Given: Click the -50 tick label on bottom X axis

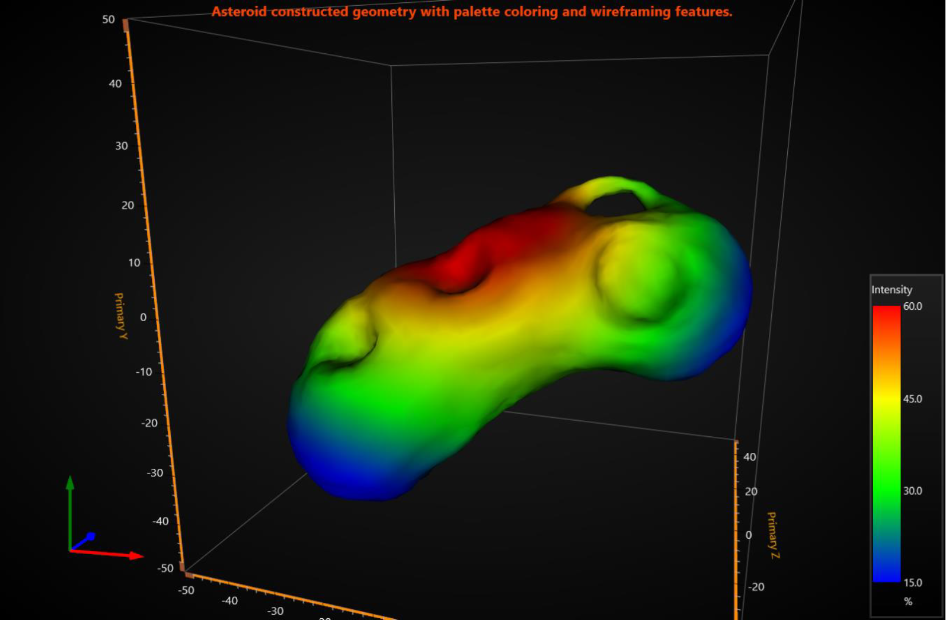Looking at the screenshot, I should point(186,590).
